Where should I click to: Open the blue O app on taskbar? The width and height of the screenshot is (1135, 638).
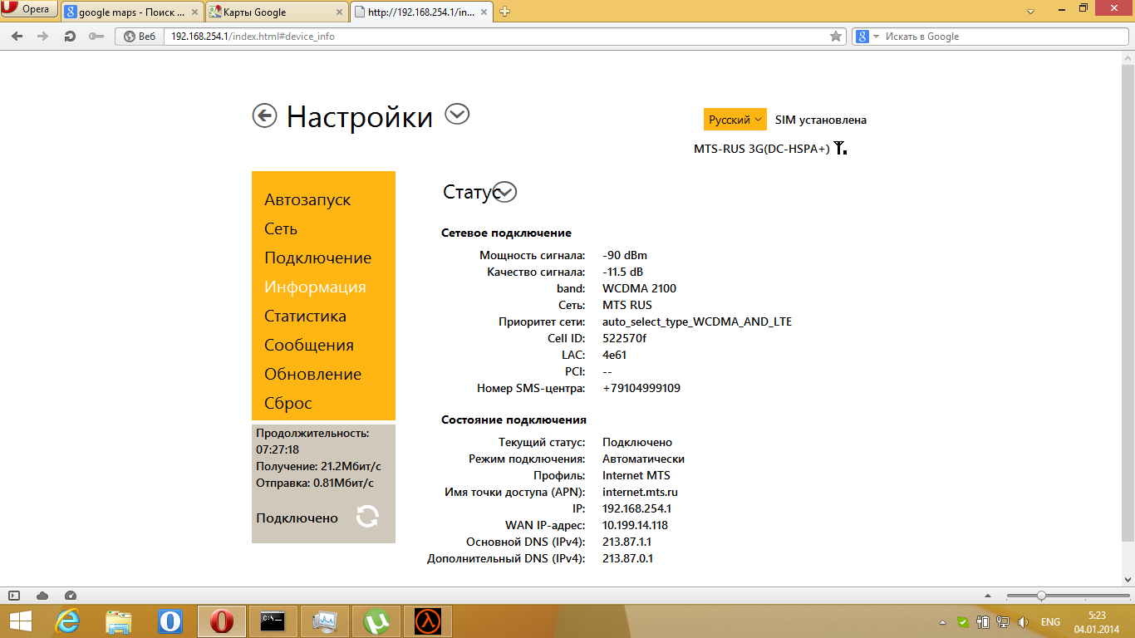pos(170,621)
